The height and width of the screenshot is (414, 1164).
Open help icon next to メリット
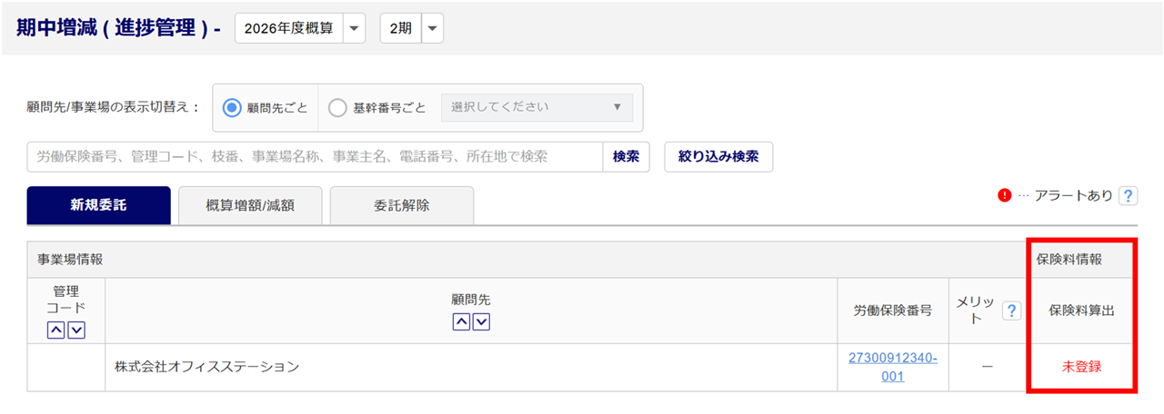coord(1011,311)
